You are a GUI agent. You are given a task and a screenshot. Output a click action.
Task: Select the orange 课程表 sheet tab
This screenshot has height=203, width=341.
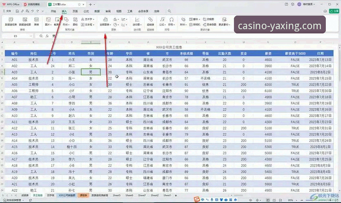click(x=84, y=195)
